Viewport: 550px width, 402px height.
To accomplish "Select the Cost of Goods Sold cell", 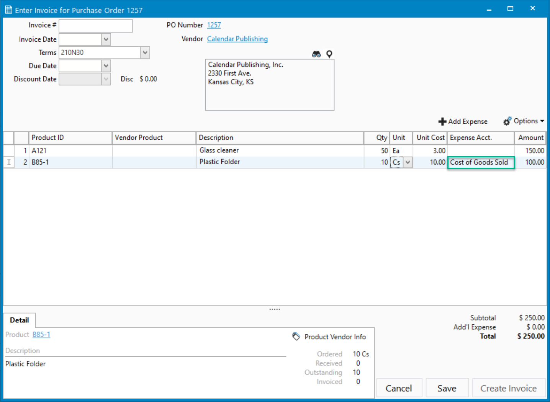I will point(480,162).
